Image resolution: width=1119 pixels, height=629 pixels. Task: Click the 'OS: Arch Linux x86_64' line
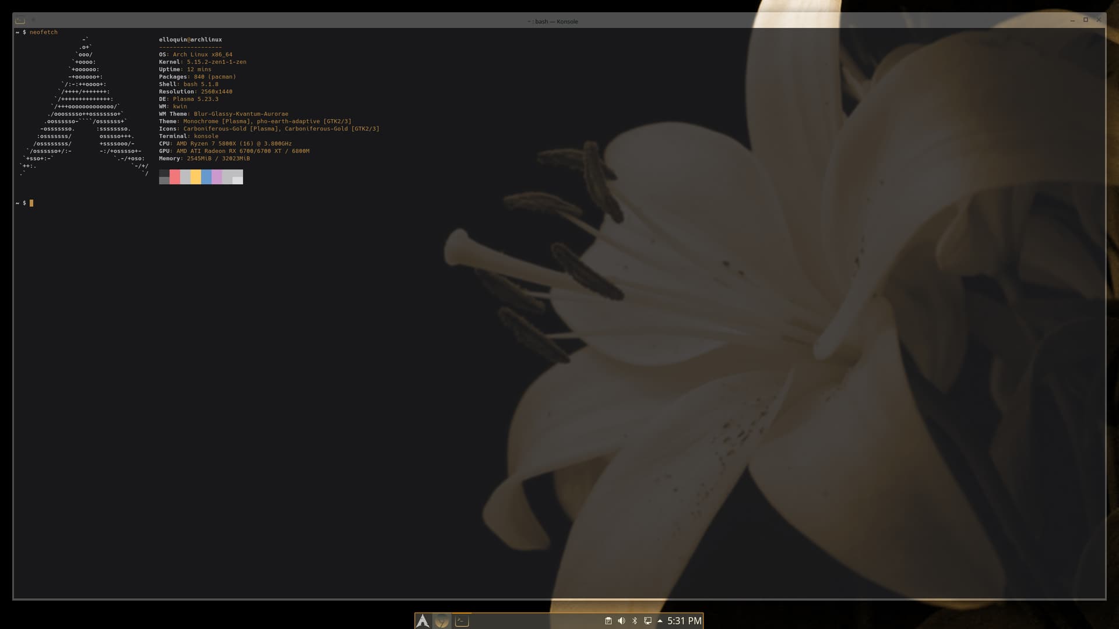click(196, 55)
